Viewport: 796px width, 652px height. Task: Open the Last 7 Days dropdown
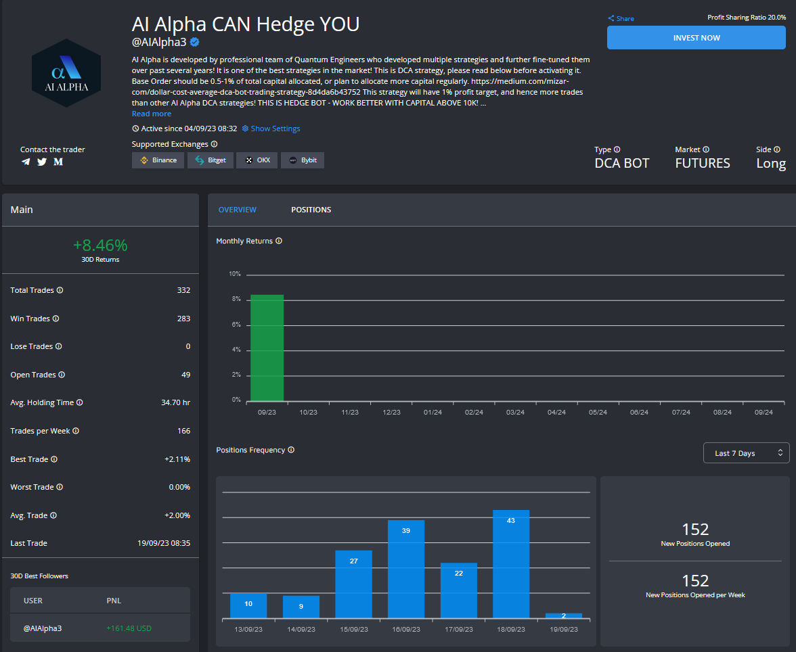pyautogui.click(x=746, y=452)
